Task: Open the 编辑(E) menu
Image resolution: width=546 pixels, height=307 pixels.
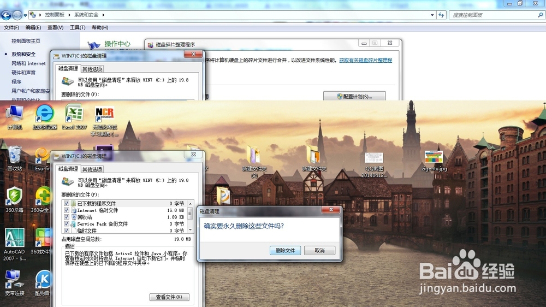Action: (x=33, y=27)
